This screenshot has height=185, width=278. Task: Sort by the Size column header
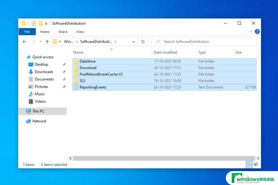(238, 52)
